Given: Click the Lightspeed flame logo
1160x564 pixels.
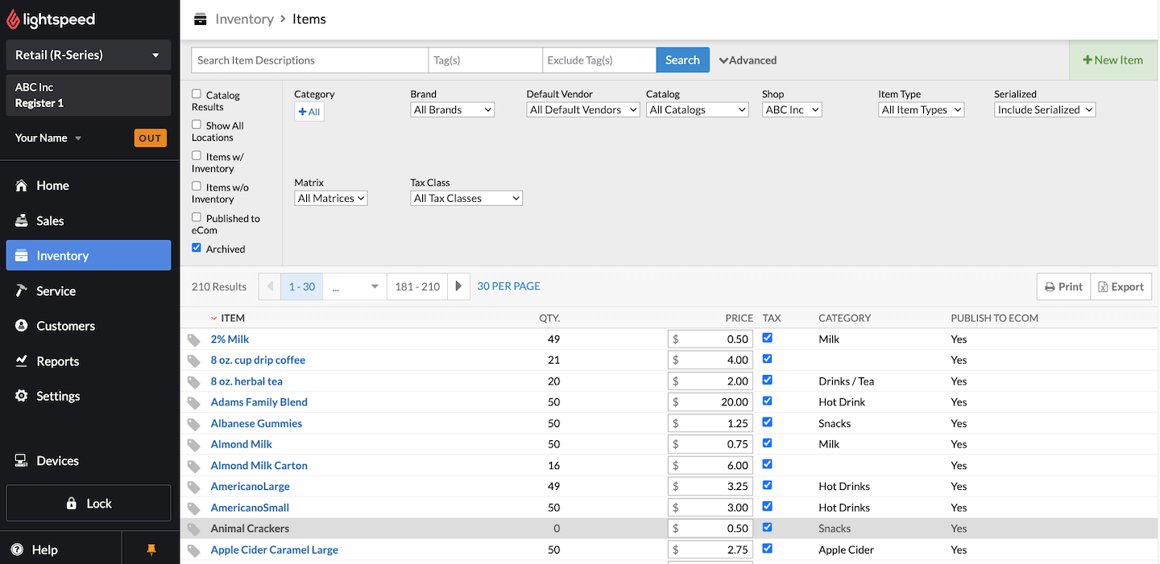Looking at the screenshot, I should tap(13, 19).
